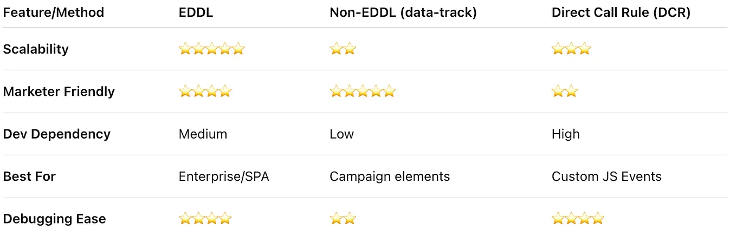Select the Enterprise/SPA cell
Image resolution: width=736 pixels, height=242 pixels.
pyautogui.click(x=224, y=176)
